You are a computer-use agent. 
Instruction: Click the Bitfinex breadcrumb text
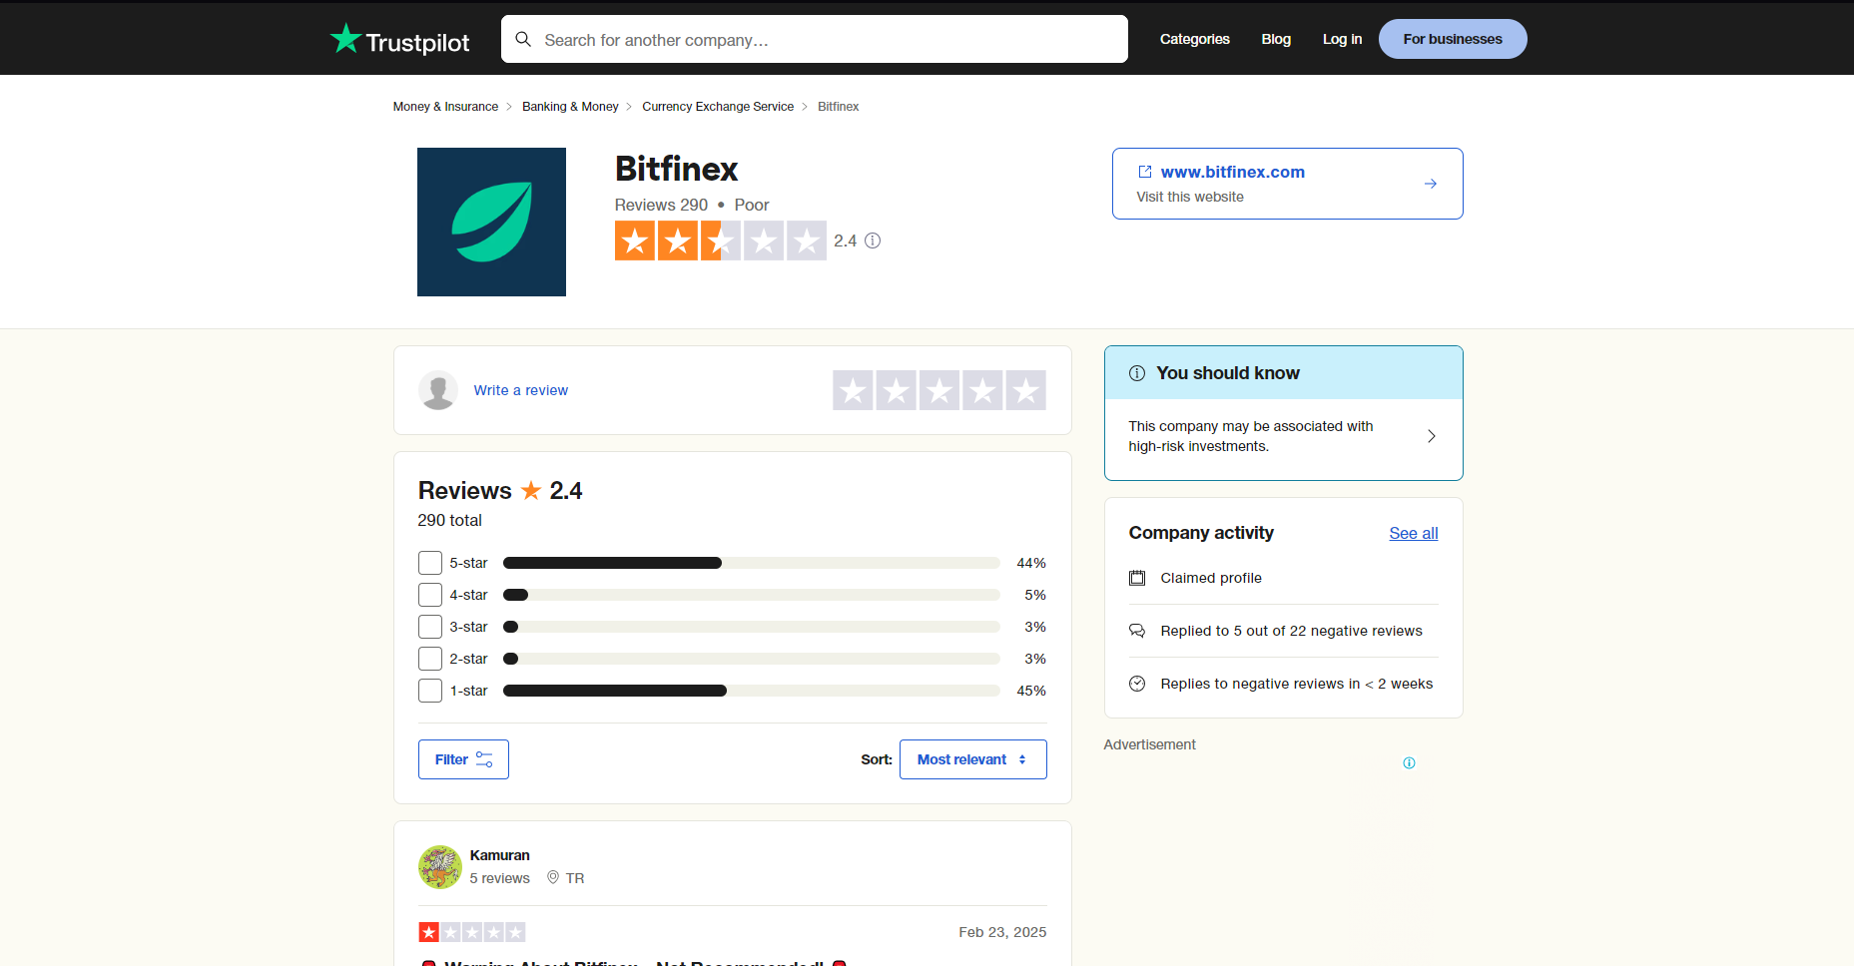point(839,107)
